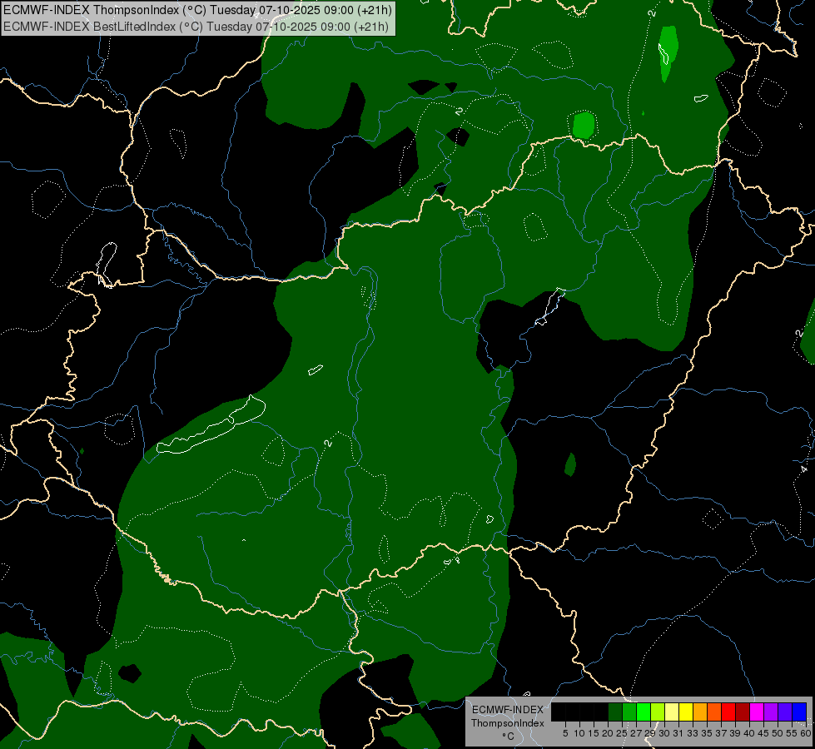Click the small rounded bright green patch near border

(x=584, y=125)
